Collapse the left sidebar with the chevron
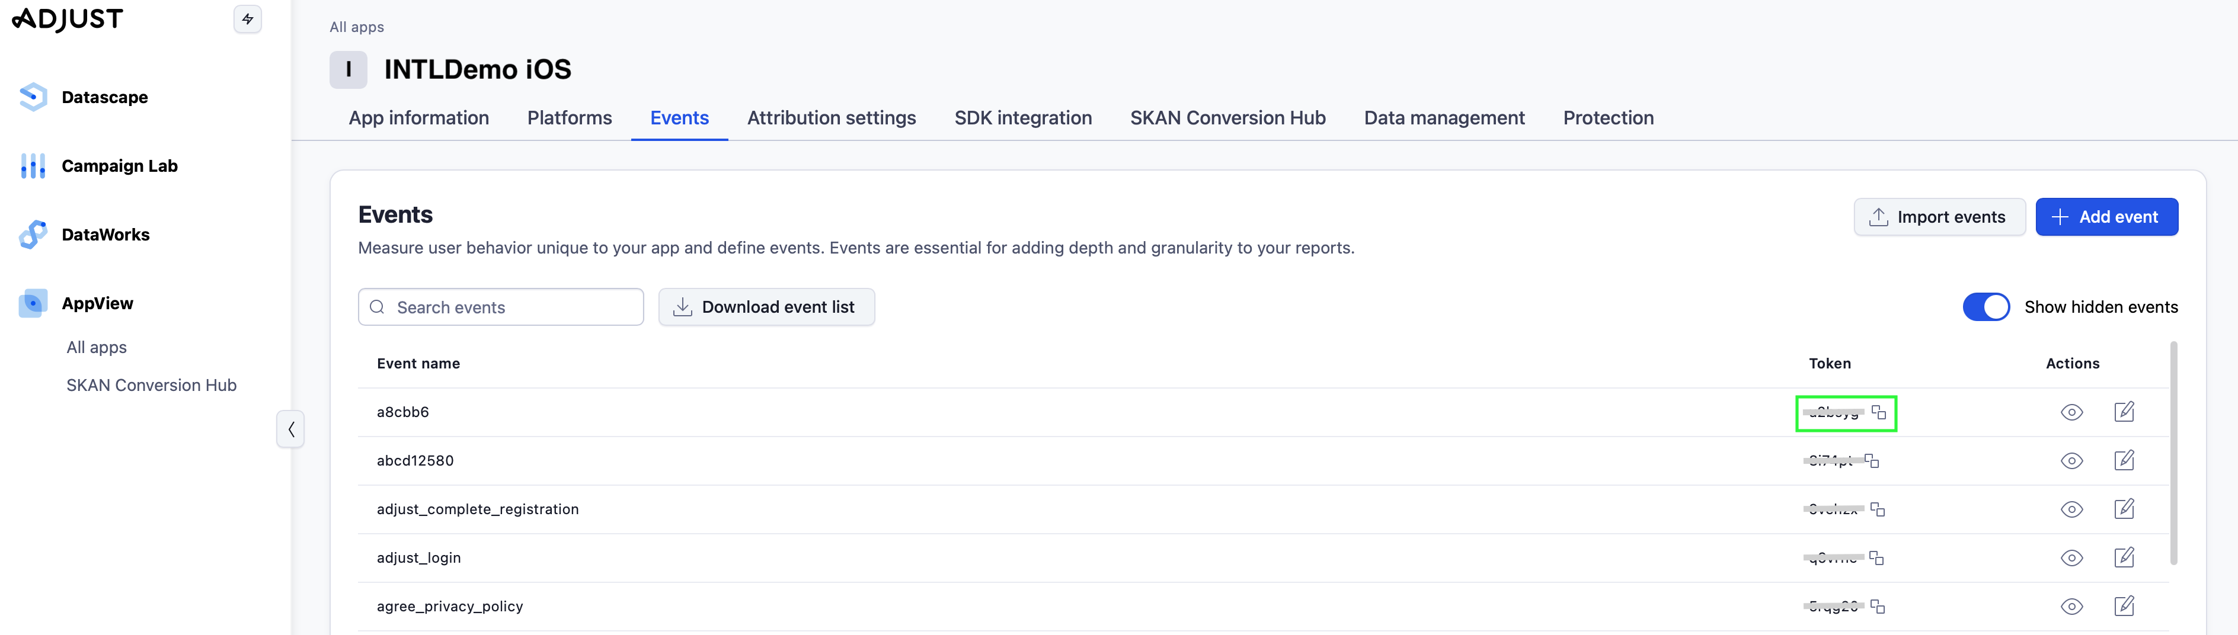The height and width of the screenshot is (635, 2238). 290,429
